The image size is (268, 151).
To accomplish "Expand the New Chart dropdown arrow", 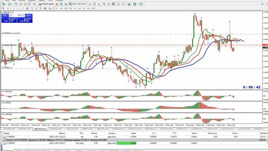I will tap(6, 4).
